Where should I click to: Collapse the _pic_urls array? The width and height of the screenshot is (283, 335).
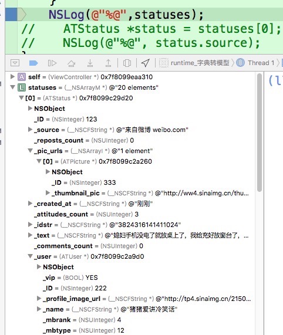(31, 151)
